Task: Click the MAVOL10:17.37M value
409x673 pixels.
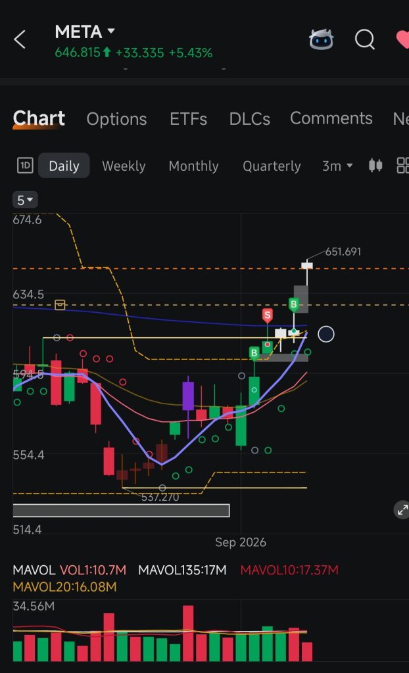Action: (x=289, y=570)
